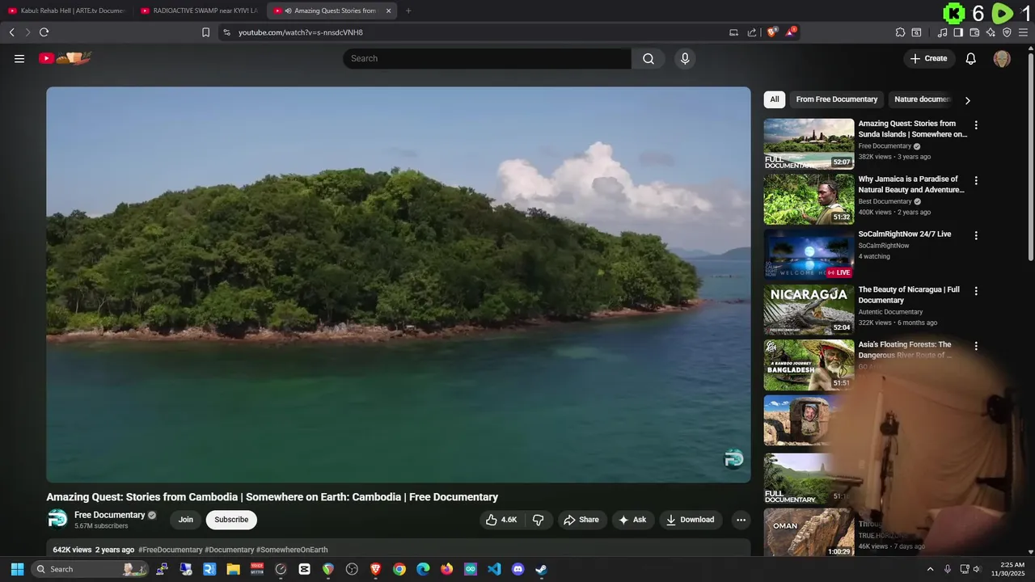The height and width of the screenshot is (582, 1035).
Task: Reload the page with the refresh icon
Action: tap(44, 32)
